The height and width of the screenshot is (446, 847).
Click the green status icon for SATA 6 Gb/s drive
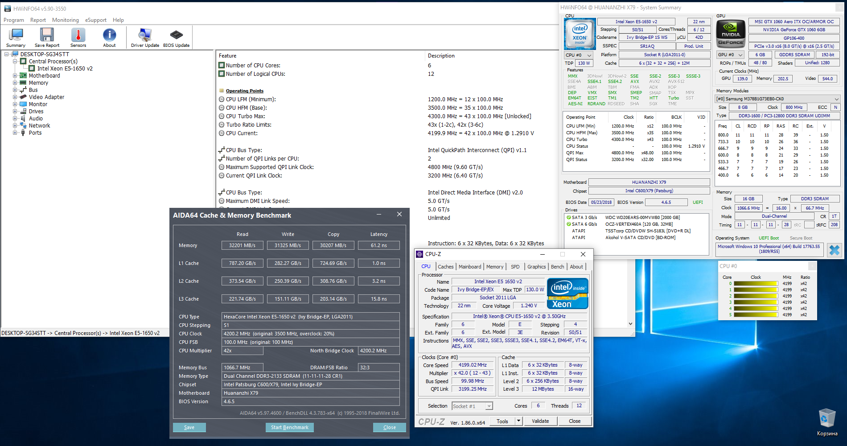coord(569,224)
